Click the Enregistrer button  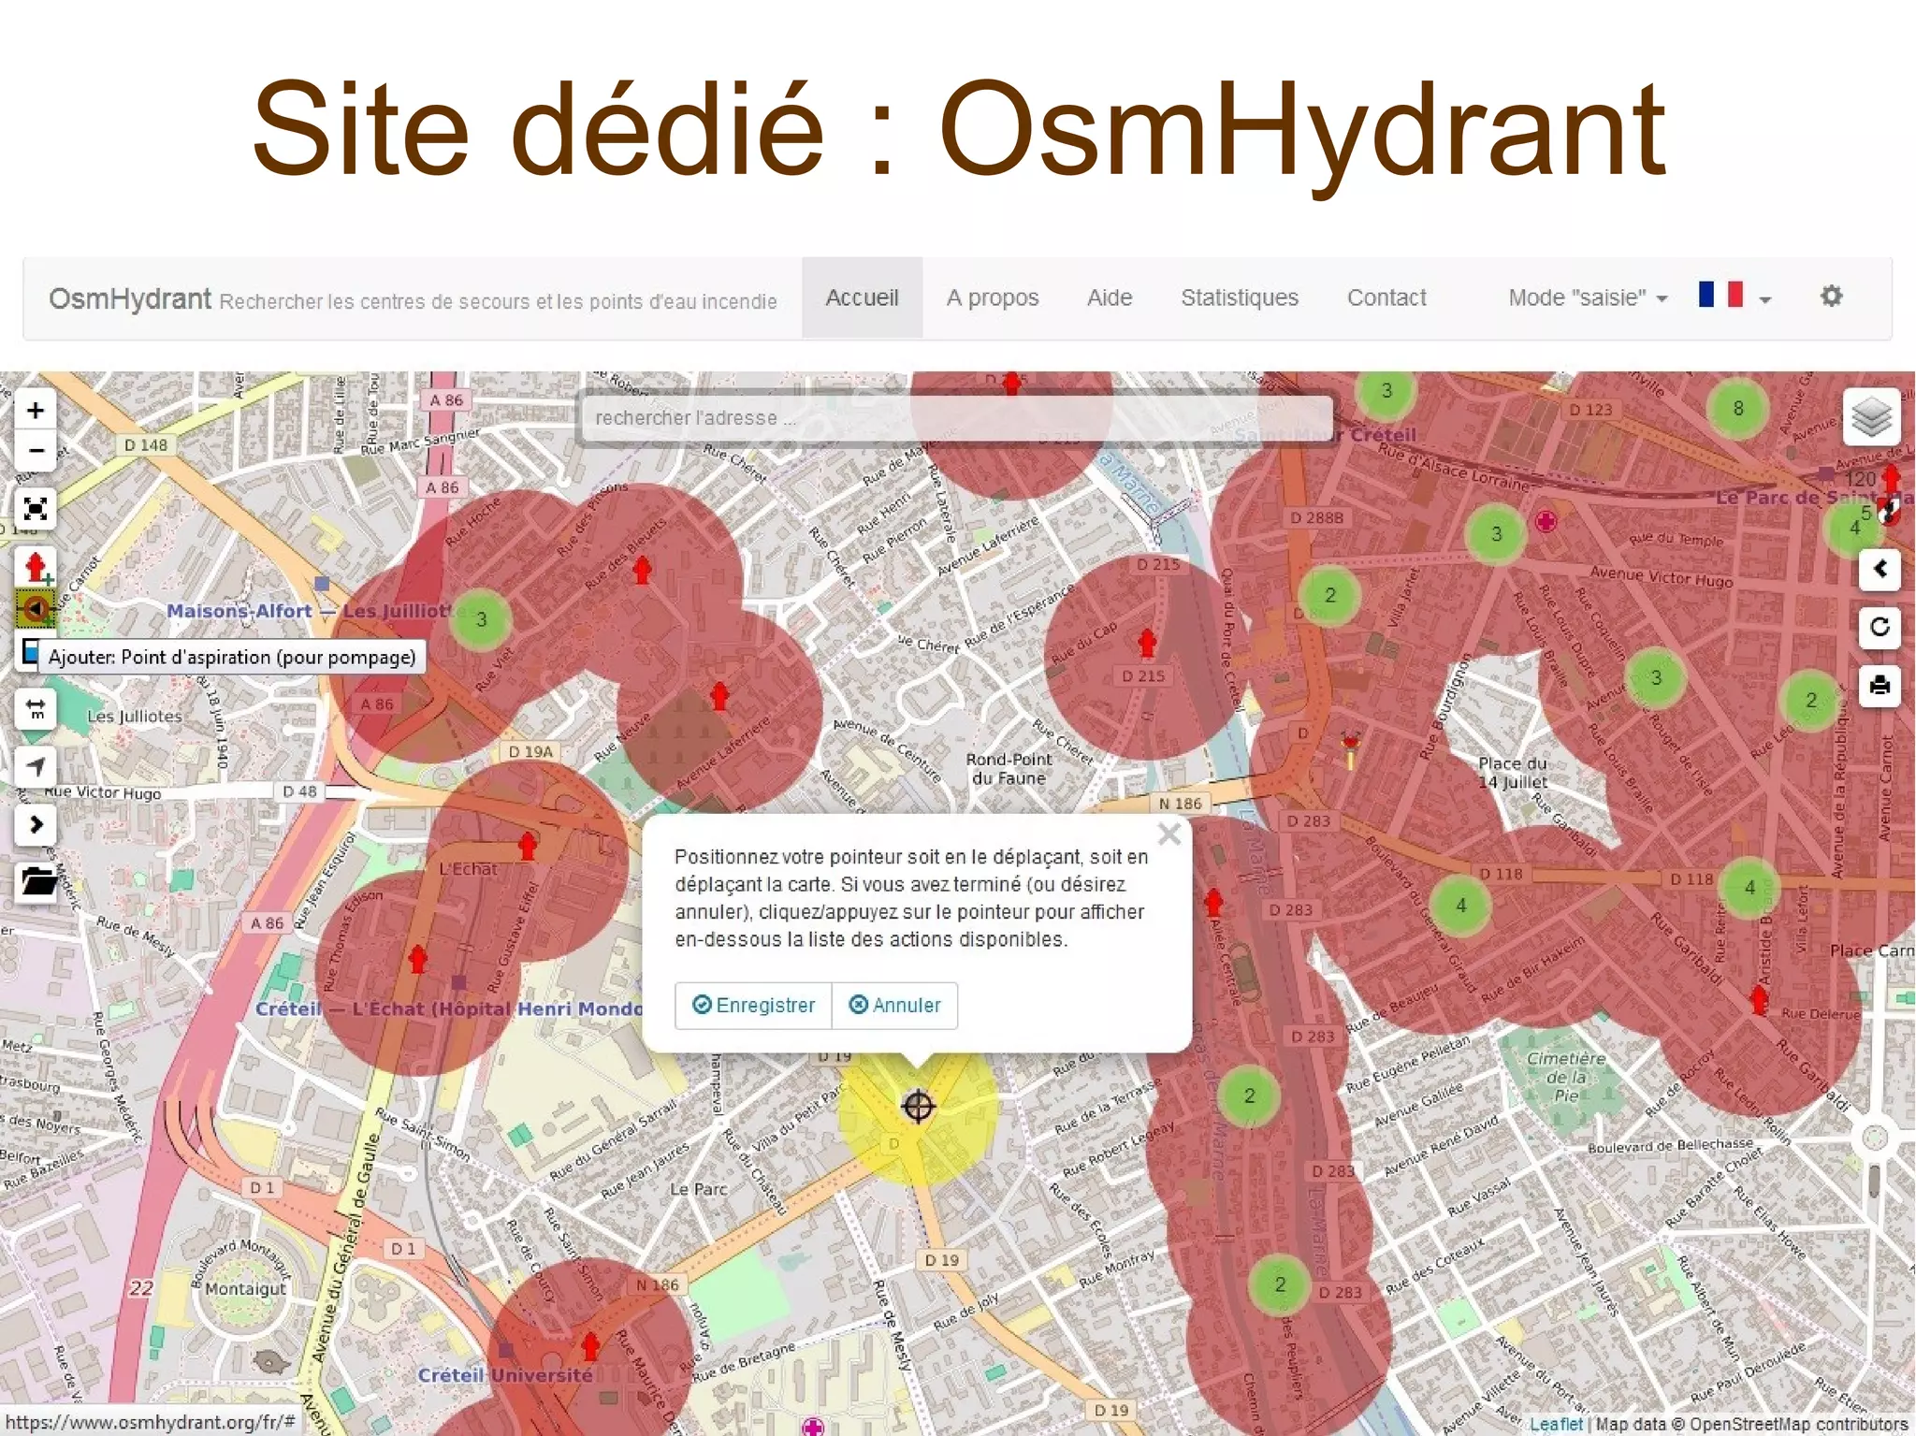pos(753,1006)
